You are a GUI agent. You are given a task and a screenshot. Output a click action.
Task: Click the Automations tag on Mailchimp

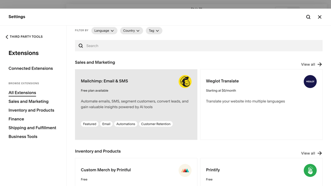(x=126, y=124)
